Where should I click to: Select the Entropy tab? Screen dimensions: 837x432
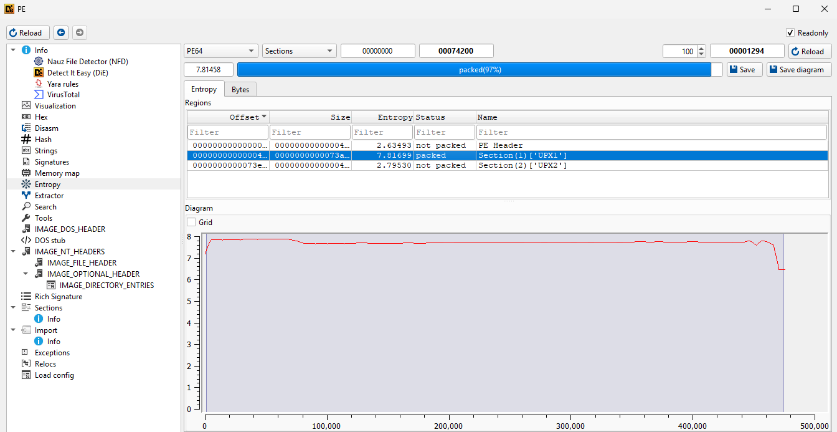point(204,90)
